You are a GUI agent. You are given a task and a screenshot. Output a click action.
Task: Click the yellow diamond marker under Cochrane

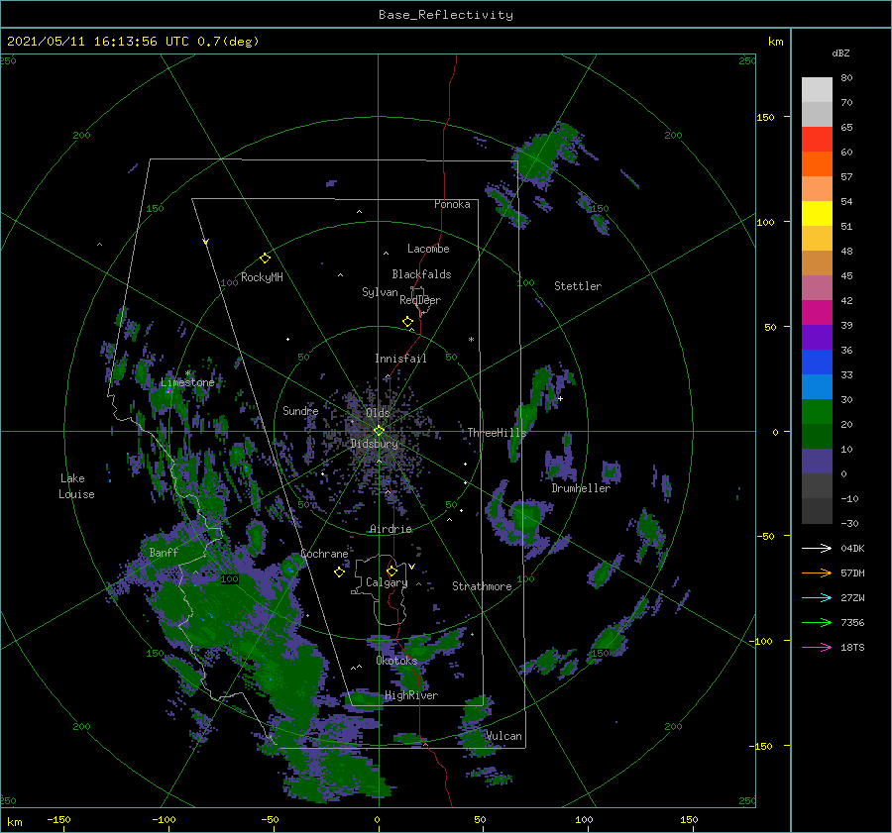pyautogui.click(x=339, y=573)
